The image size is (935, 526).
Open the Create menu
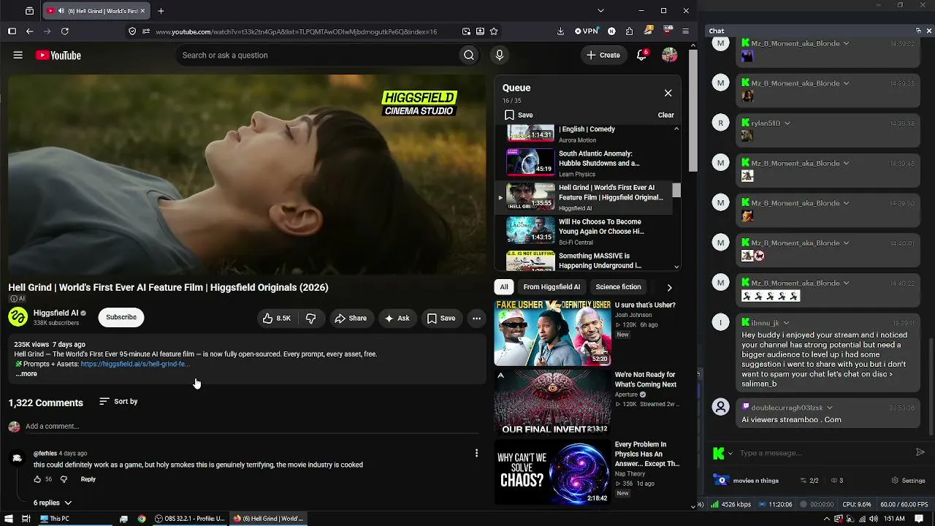(x=604, y=55)
